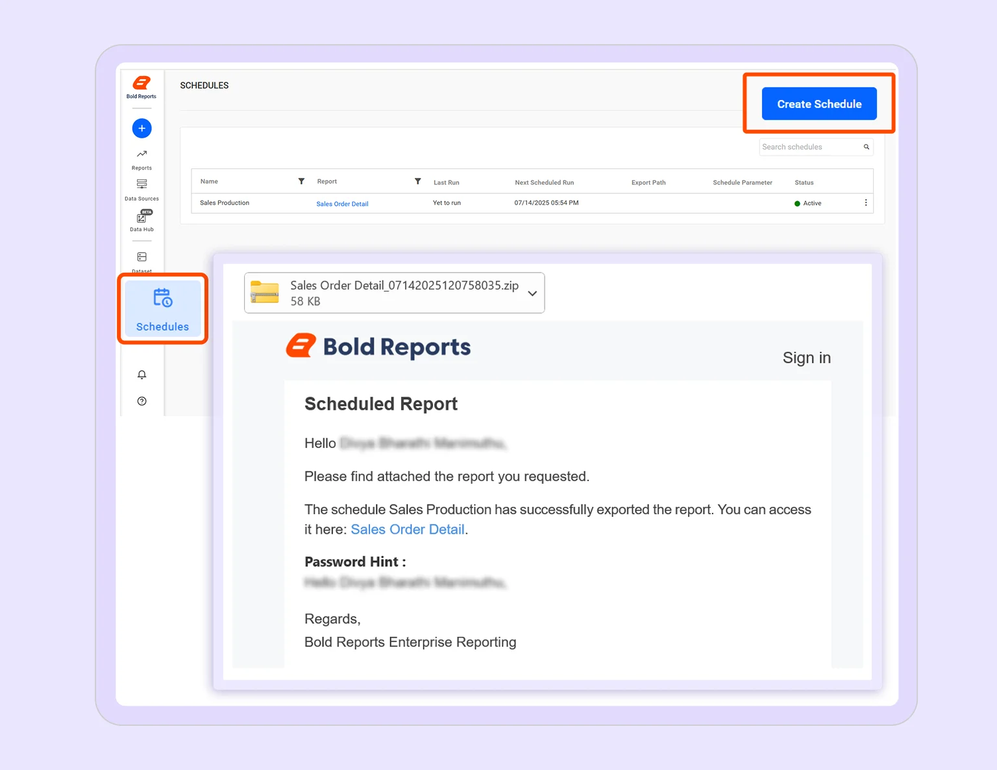The image size is (997, 770).
Task: Open the Sales Order Detail link in the email
Action: click(407, 529)
